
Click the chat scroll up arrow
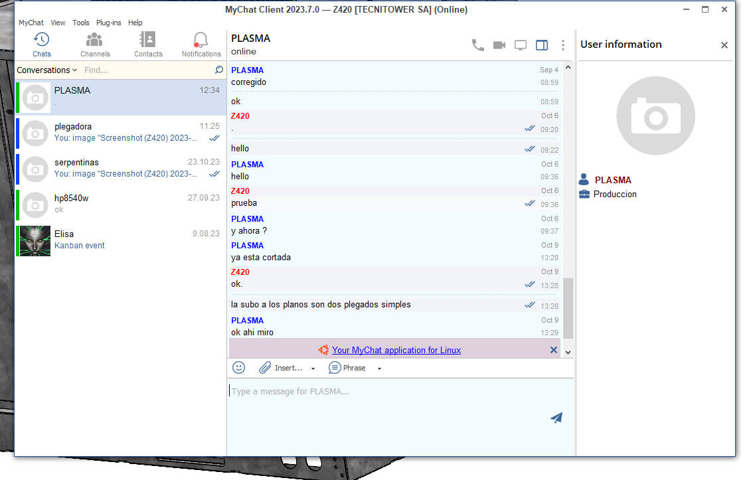tap(568, 68)
